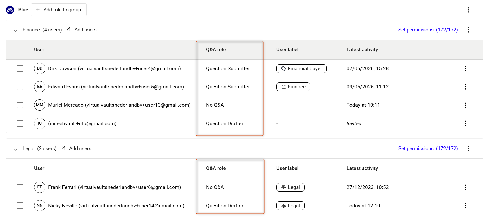Click Finance table Latest activity header

(x=362, y=49)
